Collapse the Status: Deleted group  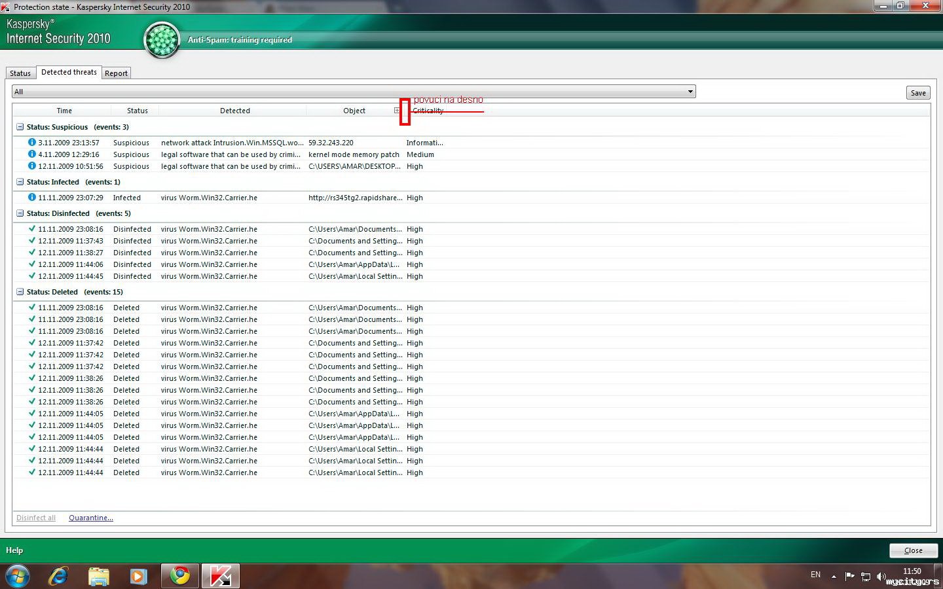click(20, 292)
